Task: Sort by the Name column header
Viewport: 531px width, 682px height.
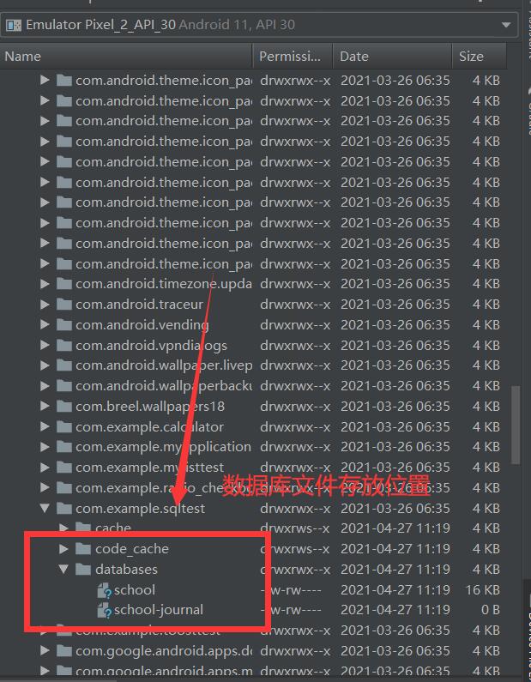Action: [126, 56]
